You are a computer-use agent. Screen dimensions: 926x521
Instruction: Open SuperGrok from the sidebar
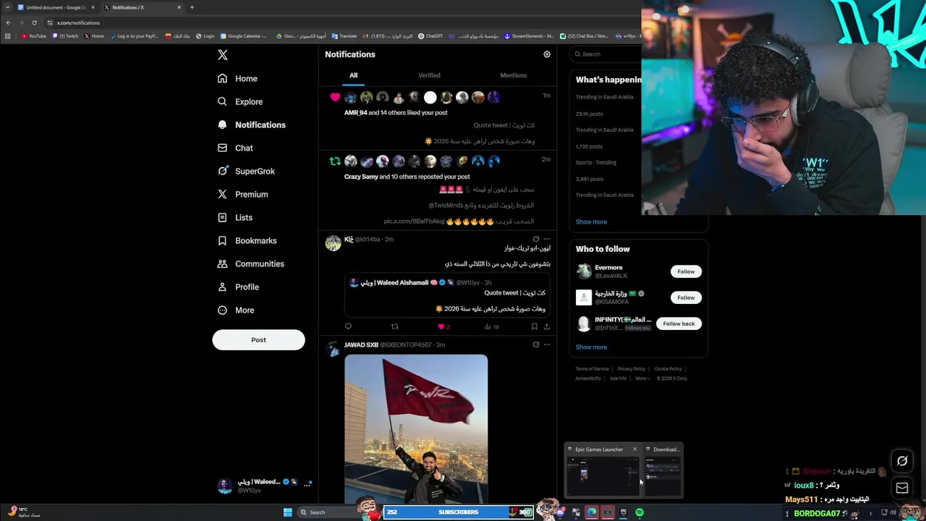[x=246, y=171]
